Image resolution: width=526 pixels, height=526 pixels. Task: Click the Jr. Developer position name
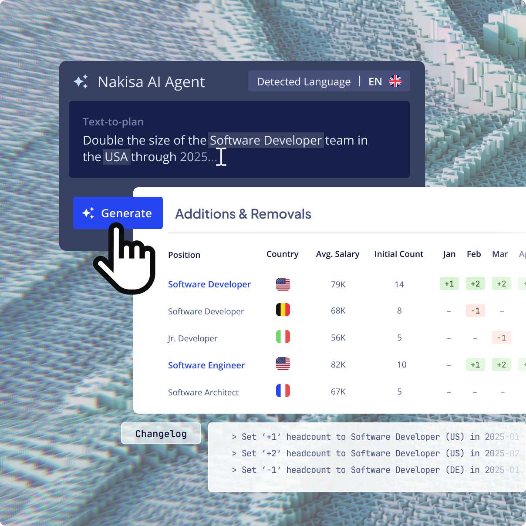click(x=192, y=338)
